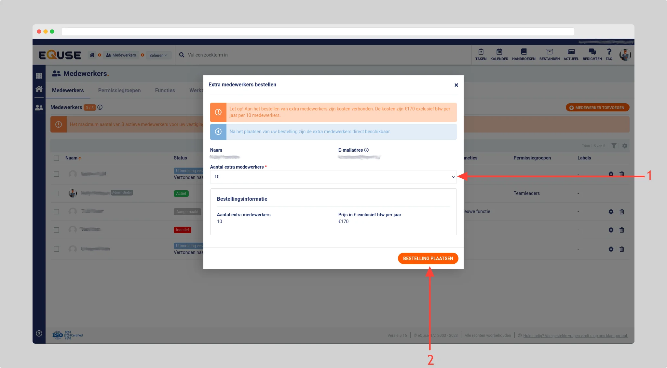Click the table filter funnel icon
The width and height of the screenshot is (667, 368).
[614, 146]
